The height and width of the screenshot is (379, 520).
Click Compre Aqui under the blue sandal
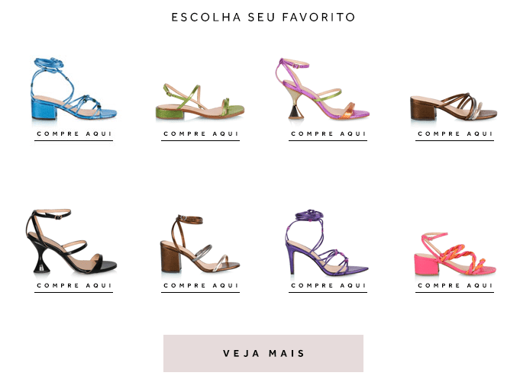pyautogui.click(x=73, y=134)
